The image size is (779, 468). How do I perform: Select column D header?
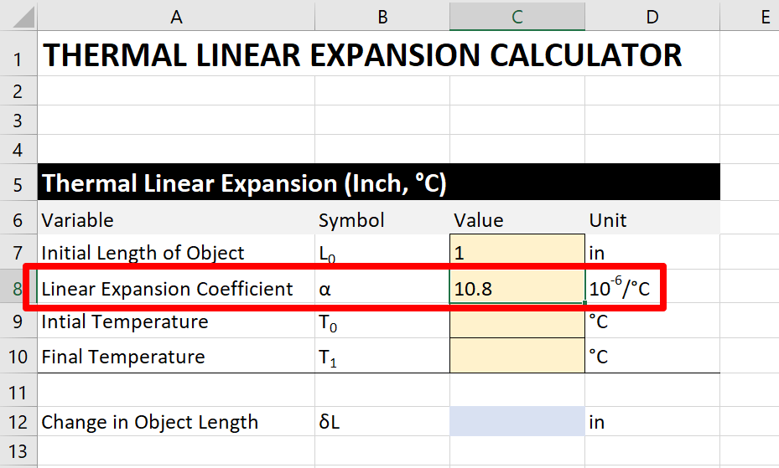652,17
